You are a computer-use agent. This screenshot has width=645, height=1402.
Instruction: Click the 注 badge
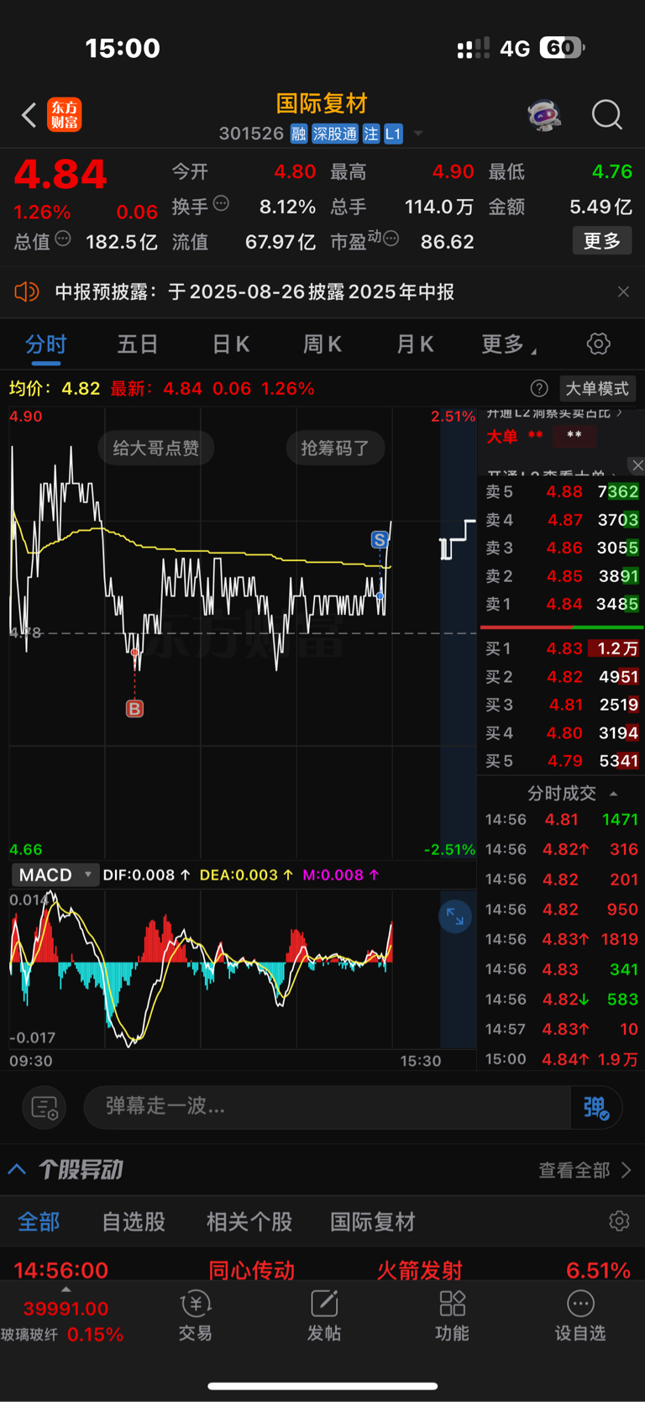(x=371, y=134)
